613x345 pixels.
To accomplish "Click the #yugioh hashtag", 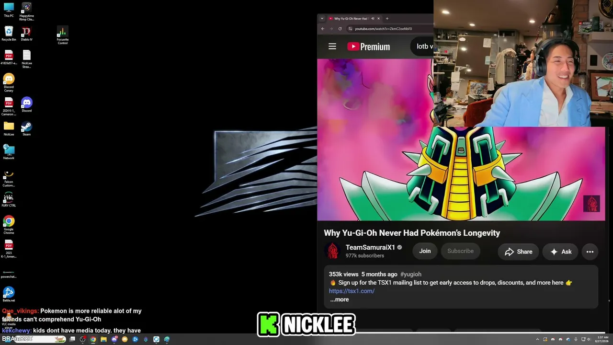I will tap(411, 274).
